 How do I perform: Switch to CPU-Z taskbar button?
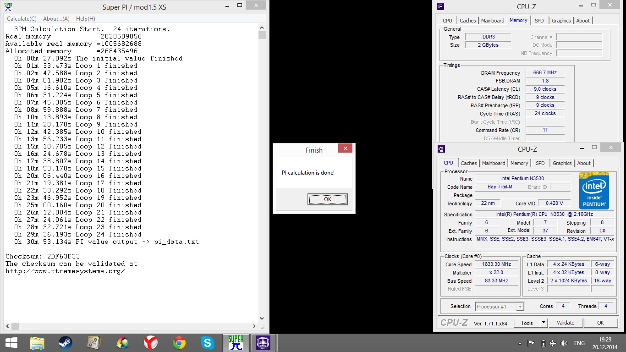263,343
